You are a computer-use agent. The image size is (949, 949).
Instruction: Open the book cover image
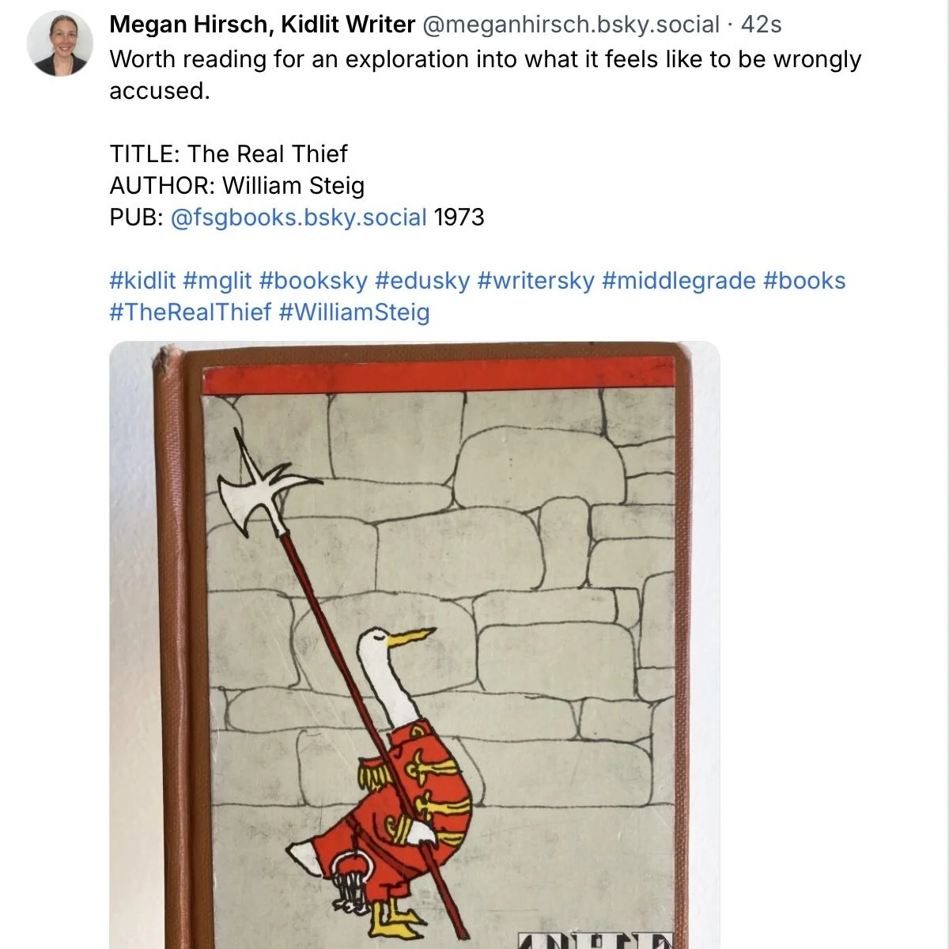point(414,645)
